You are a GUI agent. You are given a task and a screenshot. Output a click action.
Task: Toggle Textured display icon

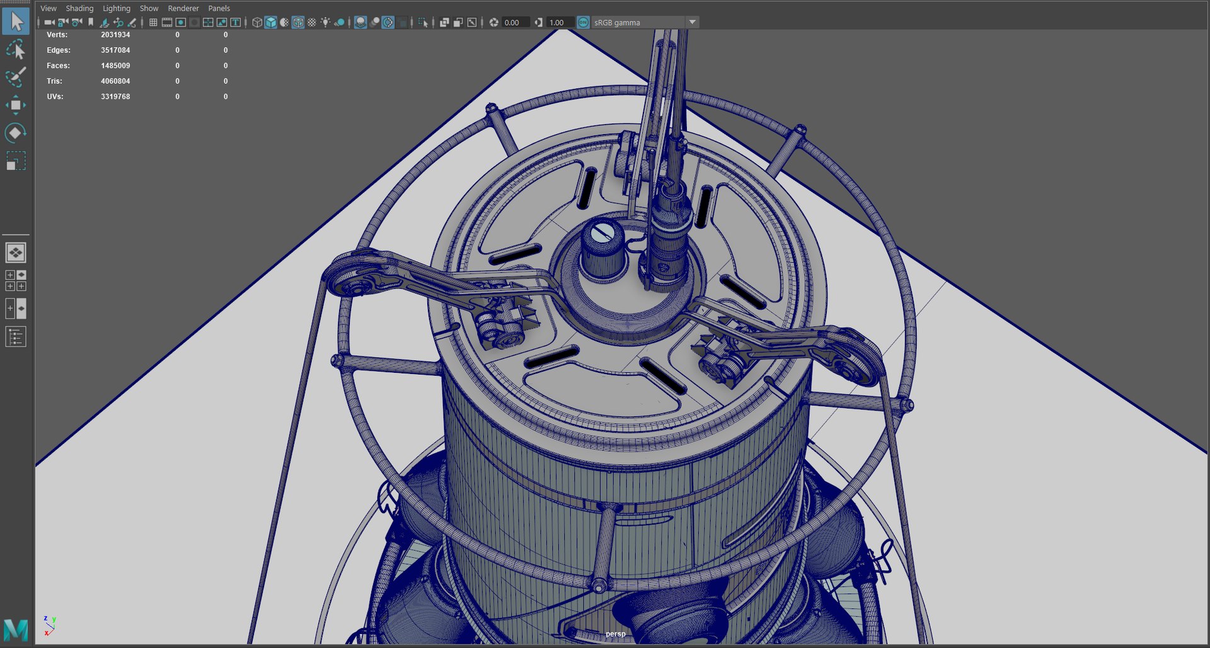click(x=312, y=22)
